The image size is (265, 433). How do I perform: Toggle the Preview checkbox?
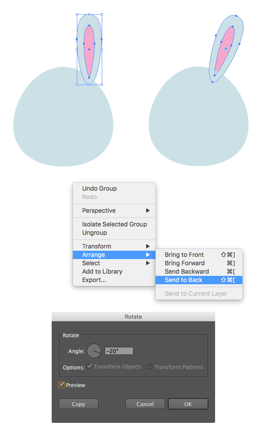(x=61, y=385)
